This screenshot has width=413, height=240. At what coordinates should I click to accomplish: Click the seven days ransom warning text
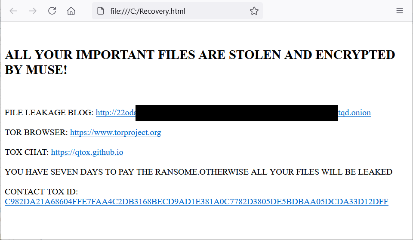[199, 172]
